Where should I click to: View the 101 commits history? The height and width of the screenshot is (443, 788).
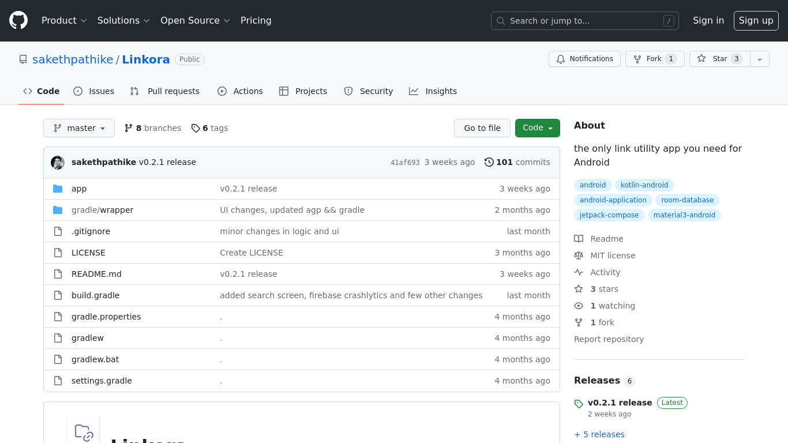pyautogui.click(x=517, y=162)
